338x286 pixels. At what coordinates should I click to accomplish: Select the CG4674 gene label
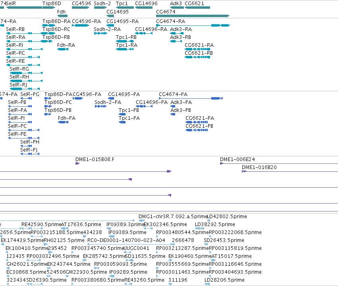pyautogui.click(x=166, y=12)
